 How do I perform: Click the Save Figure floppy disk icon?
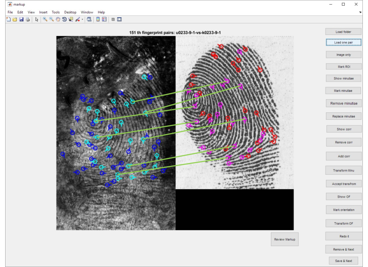21,19
